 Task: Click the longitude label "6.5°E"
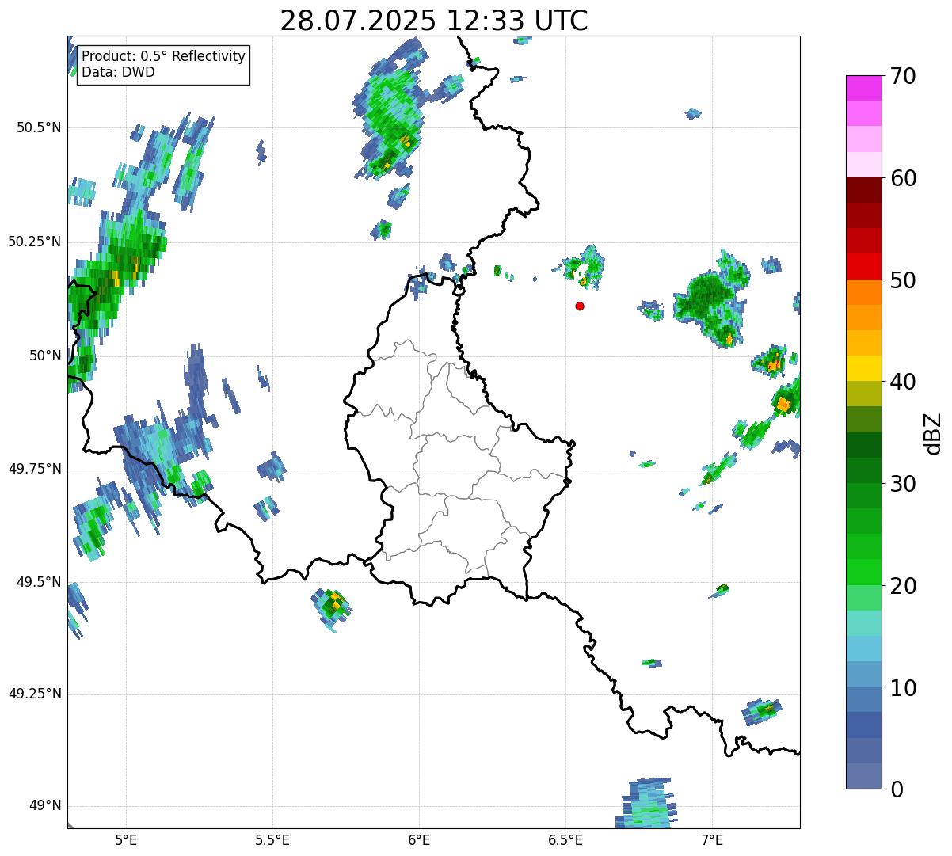(x=565, y=839)
